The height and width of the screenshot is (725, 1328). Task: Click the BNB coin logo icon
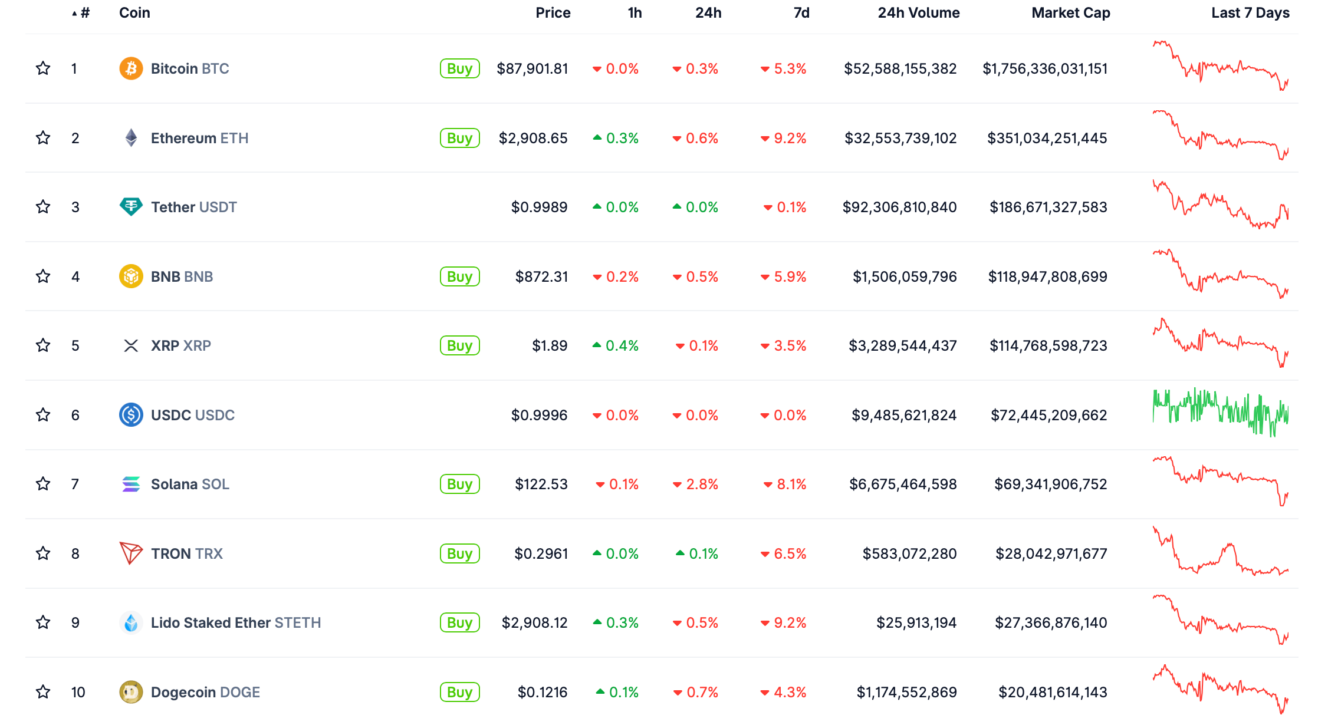[x=131, y=276]
